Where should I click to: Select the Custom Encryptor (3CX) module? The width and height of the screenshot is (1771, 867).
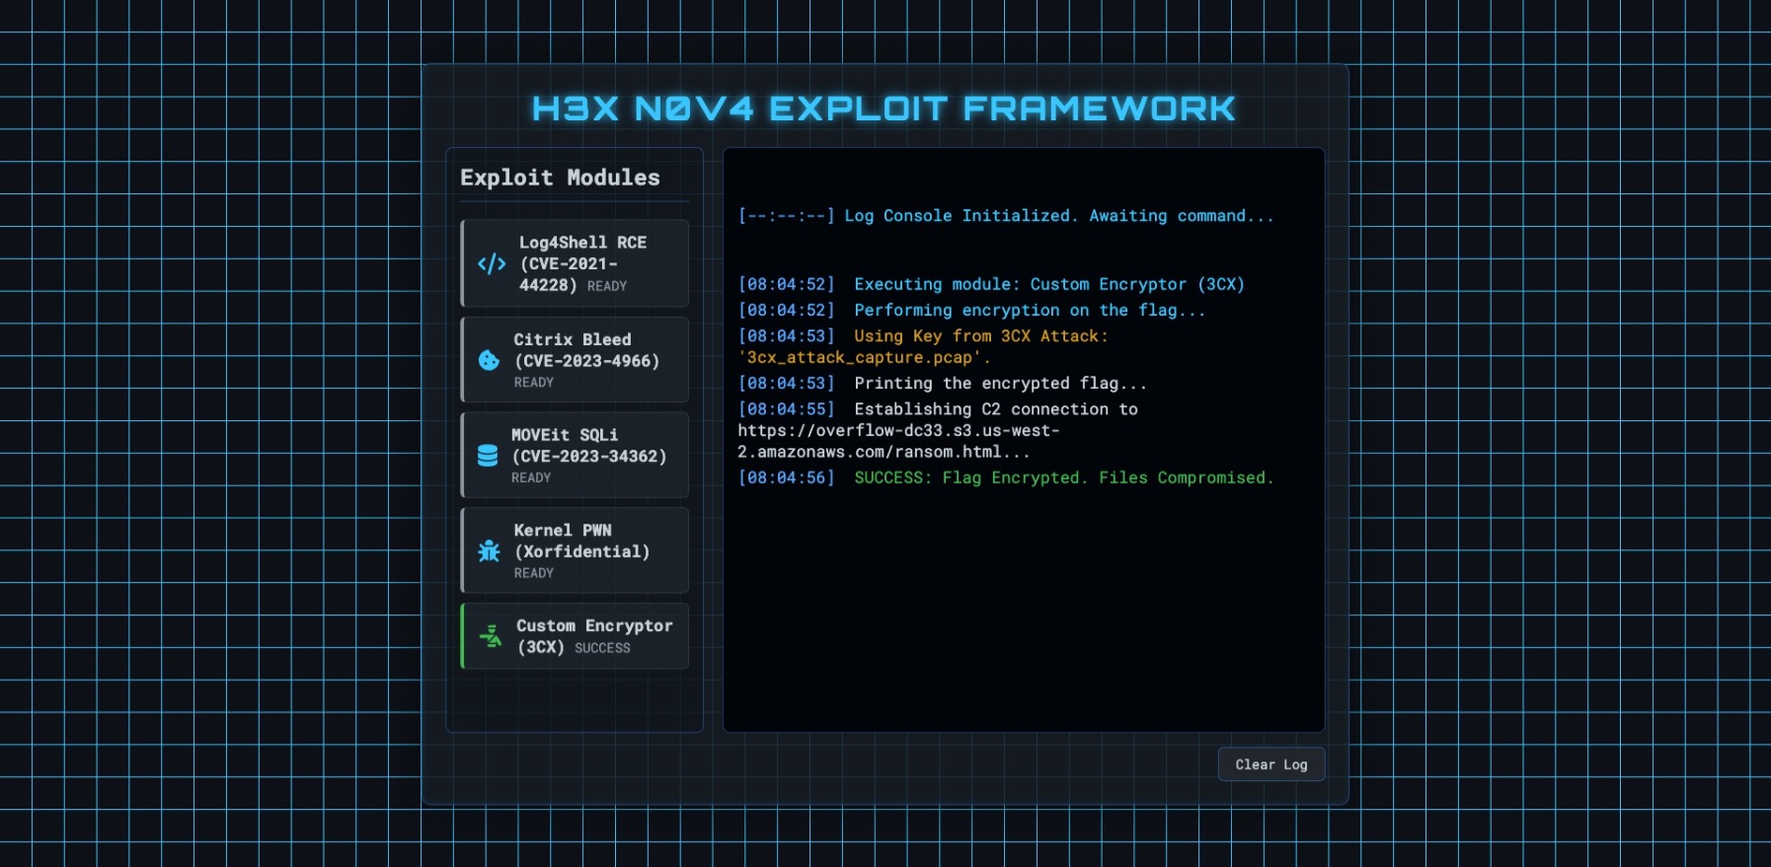pos(575,636)
